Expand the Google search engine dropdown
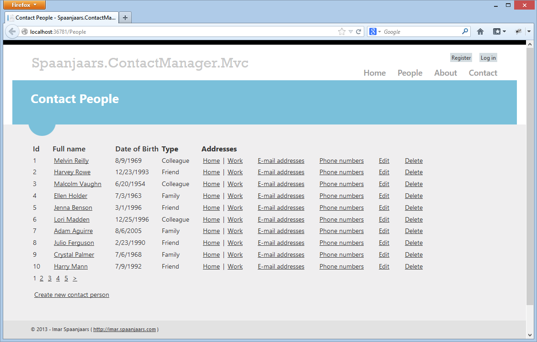537x342 pixels. point(375,31)
